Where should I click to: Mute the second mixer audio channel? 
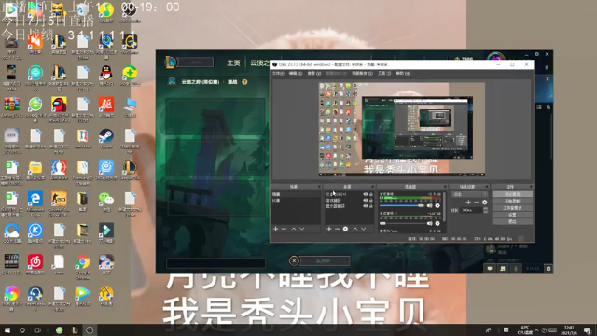coord(429,223)
